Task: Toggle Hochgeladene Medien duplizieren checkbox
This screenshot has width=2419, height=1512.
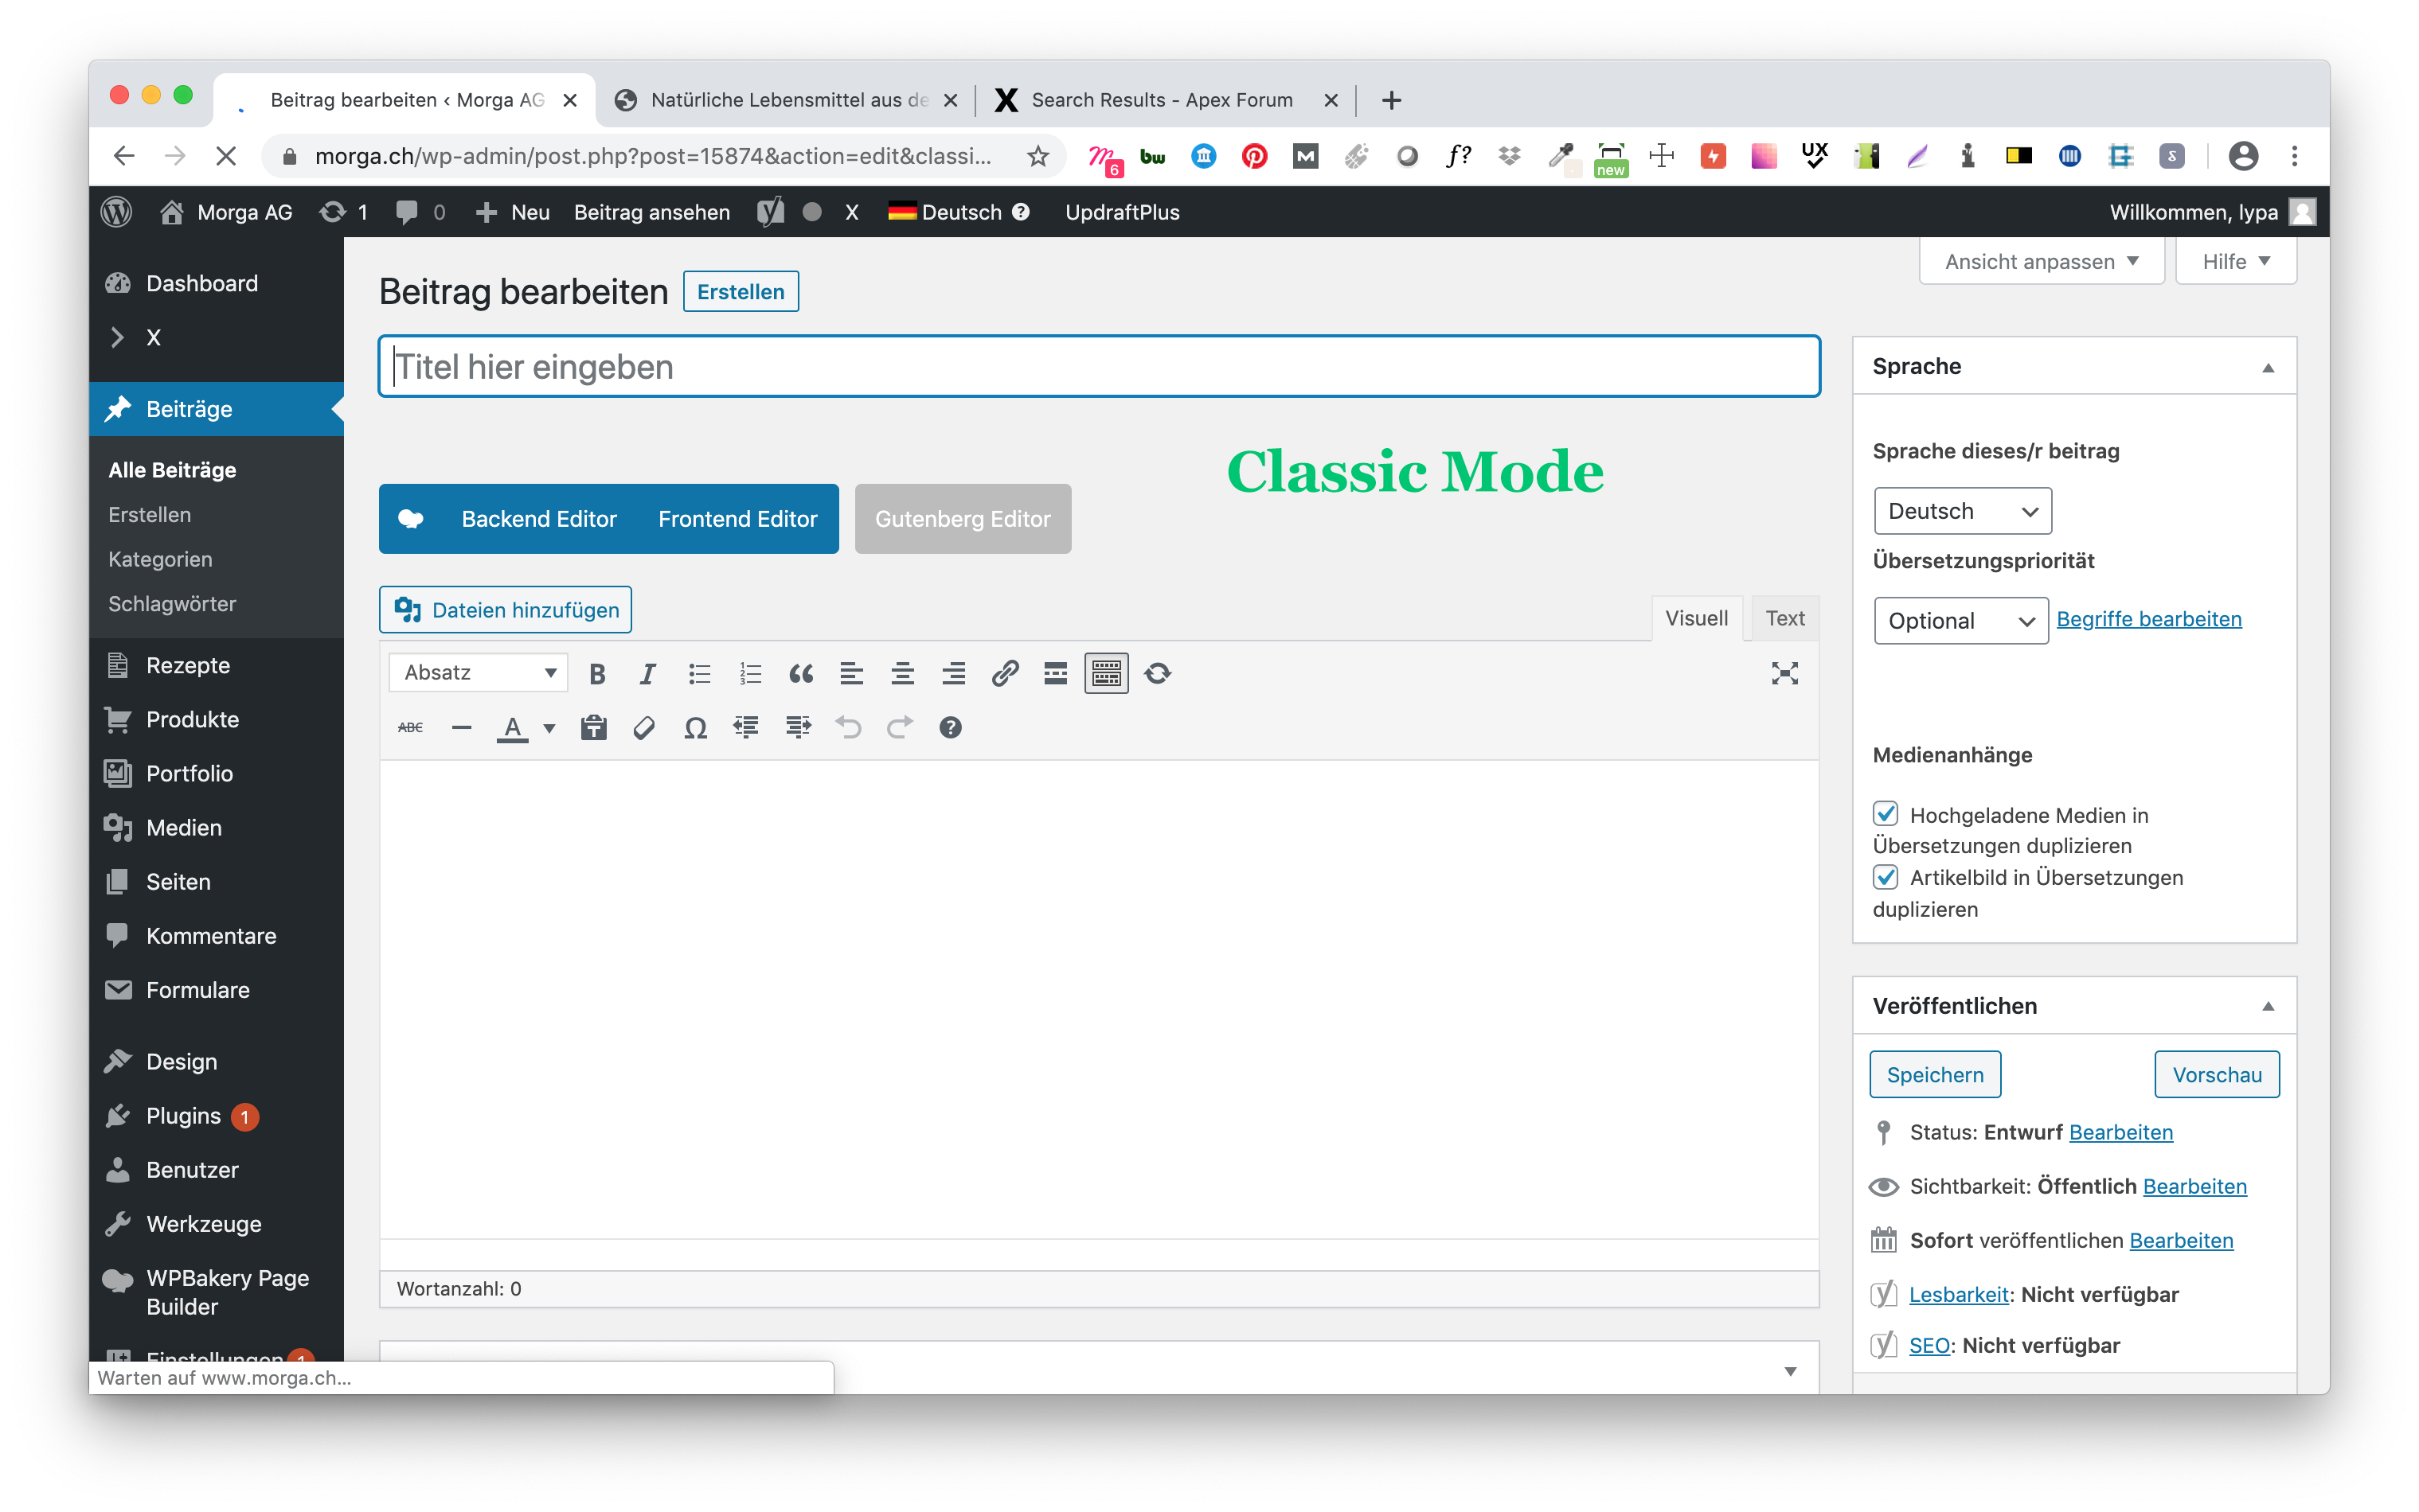Action: pos(1886,814)
